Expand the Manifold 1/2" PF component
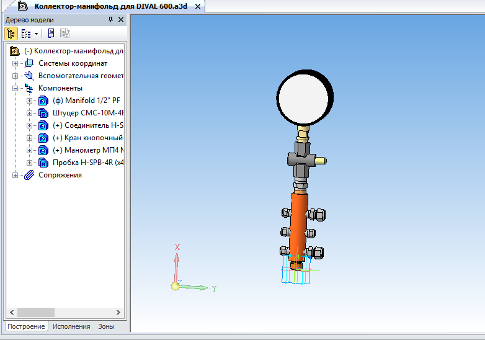The height and width of the screenshot is (340, 485). pos(29,101)
